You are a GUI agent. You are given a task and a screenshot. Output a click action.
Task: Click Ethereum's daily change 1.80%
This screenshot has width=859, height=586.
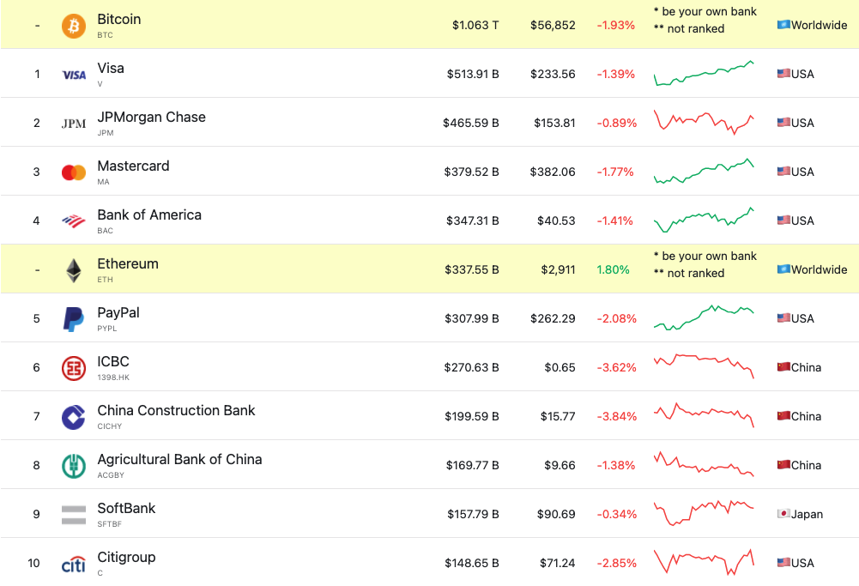[x=613, y=269]
